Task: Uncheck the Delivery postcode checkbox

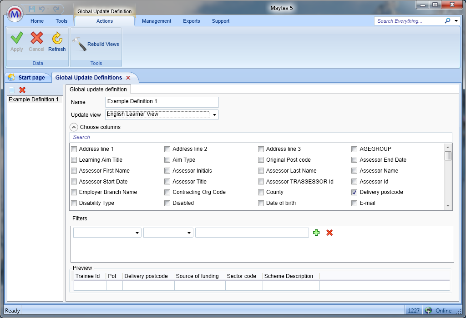Action: (355, 192)
